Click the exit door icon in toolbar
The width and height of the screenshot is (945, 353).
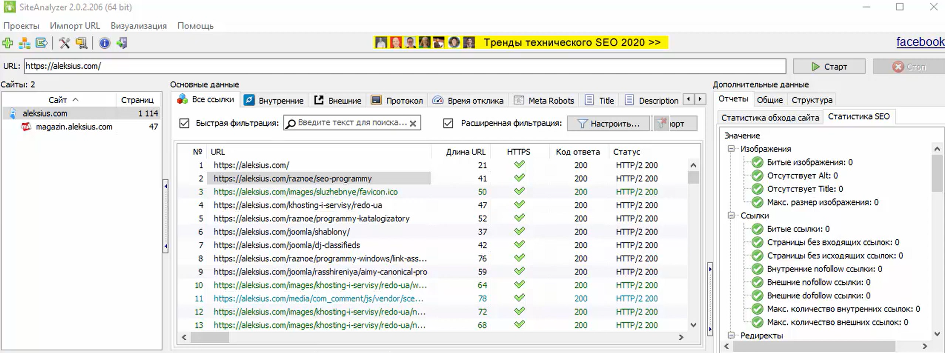tap(122, 43)
